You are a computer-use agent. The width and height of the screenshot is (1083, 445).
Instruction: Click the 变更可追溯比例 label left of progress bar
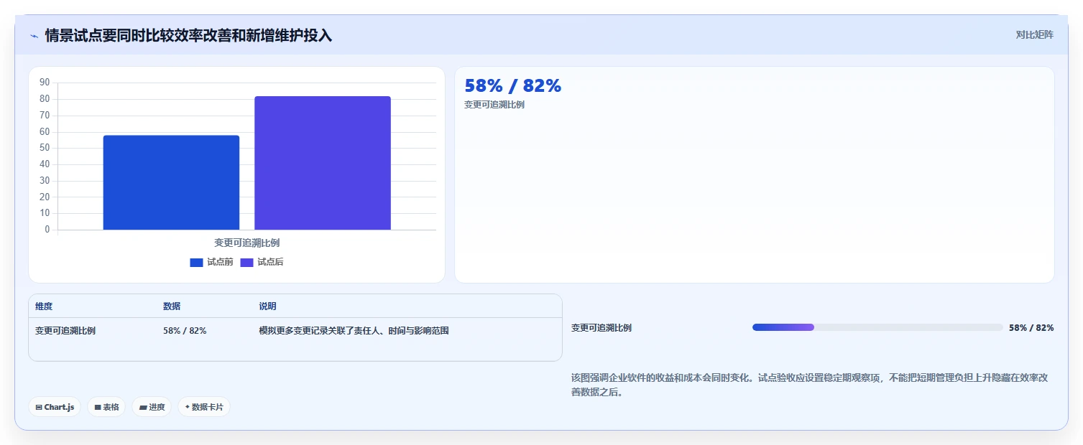602,328
